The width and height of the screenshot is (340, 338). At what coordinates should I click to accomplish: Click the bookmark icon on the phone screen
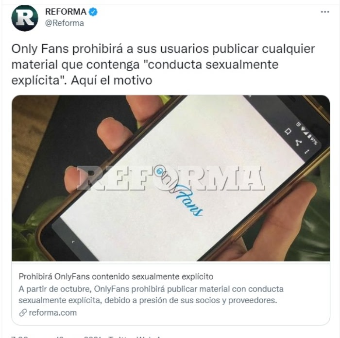pyautogui.click(x=288, y=131)
